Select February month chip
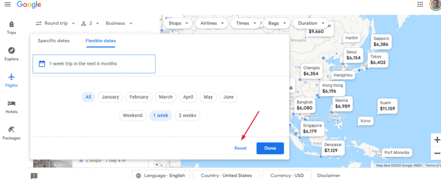The height and width of the screenshot is (179, 441). pyautogui.click(x=139, y=97)
